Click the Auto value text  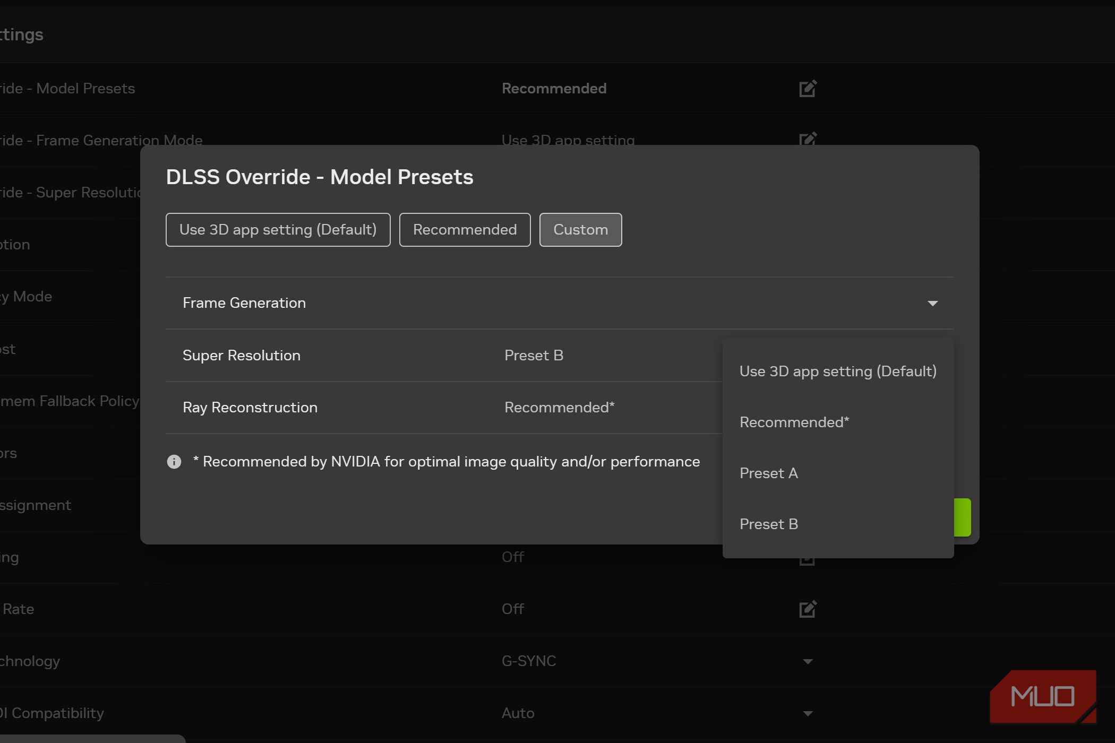click(518, 713)
